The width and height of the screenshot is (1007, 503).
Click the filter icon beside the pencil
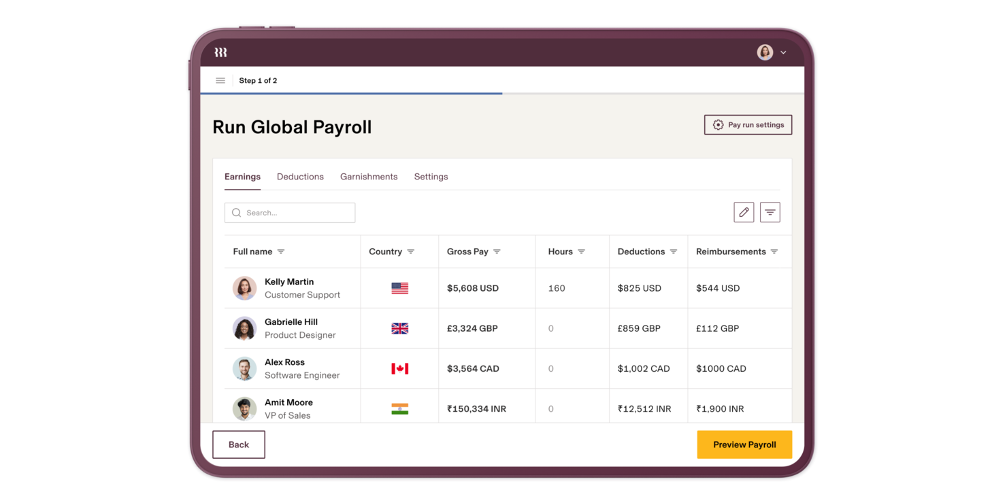[x=770, y=212]
